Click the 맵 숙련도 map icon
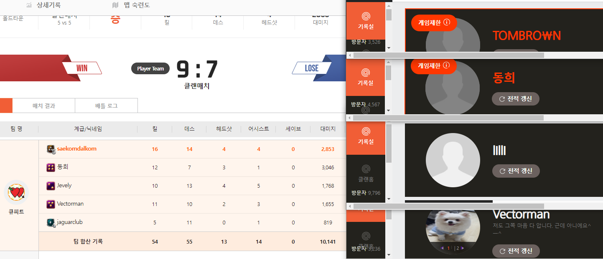The width and height of the screenshot is (603, 259). (x=116, y=5)
